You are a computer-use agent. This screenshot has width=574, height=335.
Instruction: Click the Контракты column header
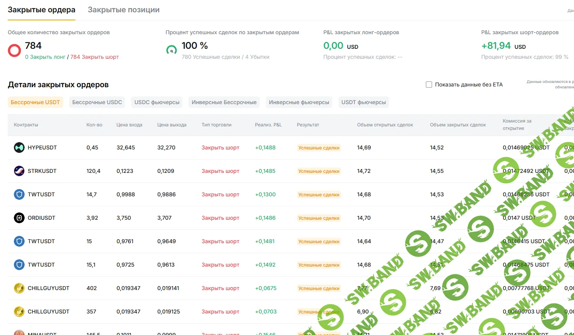pos(26,125)
